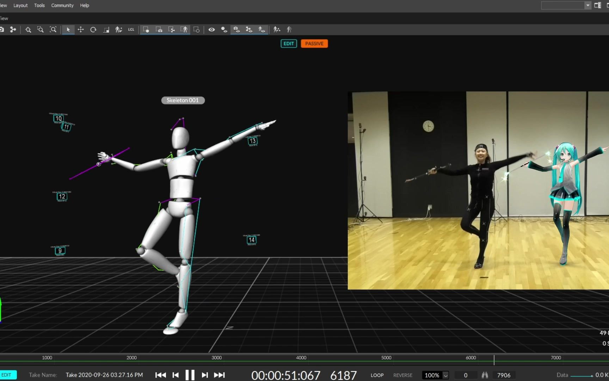Open the Community menu
This screenshot has height=381, width=609.
(62, 5)
